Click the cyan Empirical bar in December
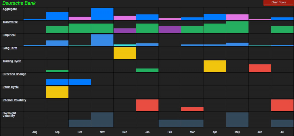This screenshot has height=136, width=294. pos(125,45)
